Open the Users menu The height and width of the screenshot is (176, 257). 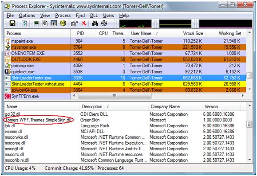tap(108, 16)
